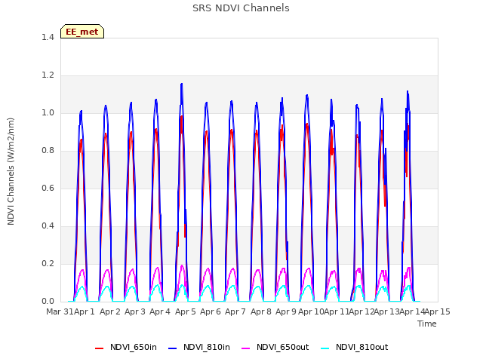Toggle the NDVI_650out legend entry
483x362 pixels.
tap(275, 348)
